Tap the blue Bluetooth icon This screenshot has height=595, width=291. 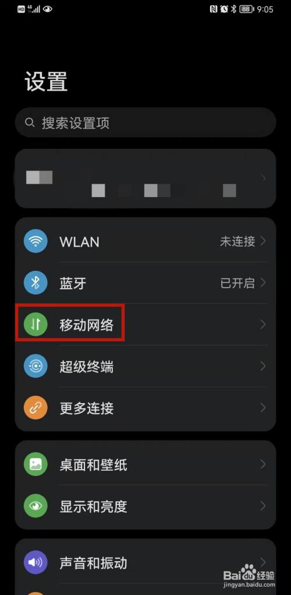pyautogui.click(x=36, y=283)
